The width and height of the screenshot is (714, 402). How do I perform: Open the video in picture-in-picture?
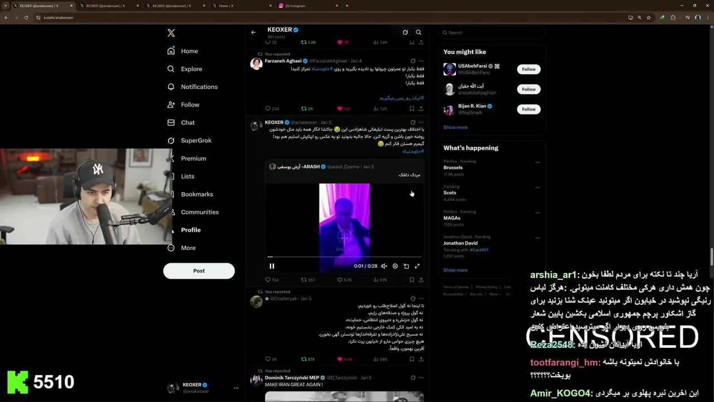406,266
